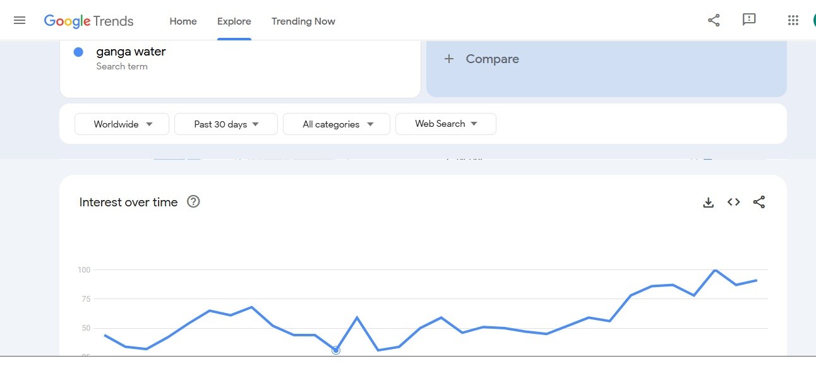Open the Web Search type dropdown
This screenshot has width=816, height=366.
445,124
